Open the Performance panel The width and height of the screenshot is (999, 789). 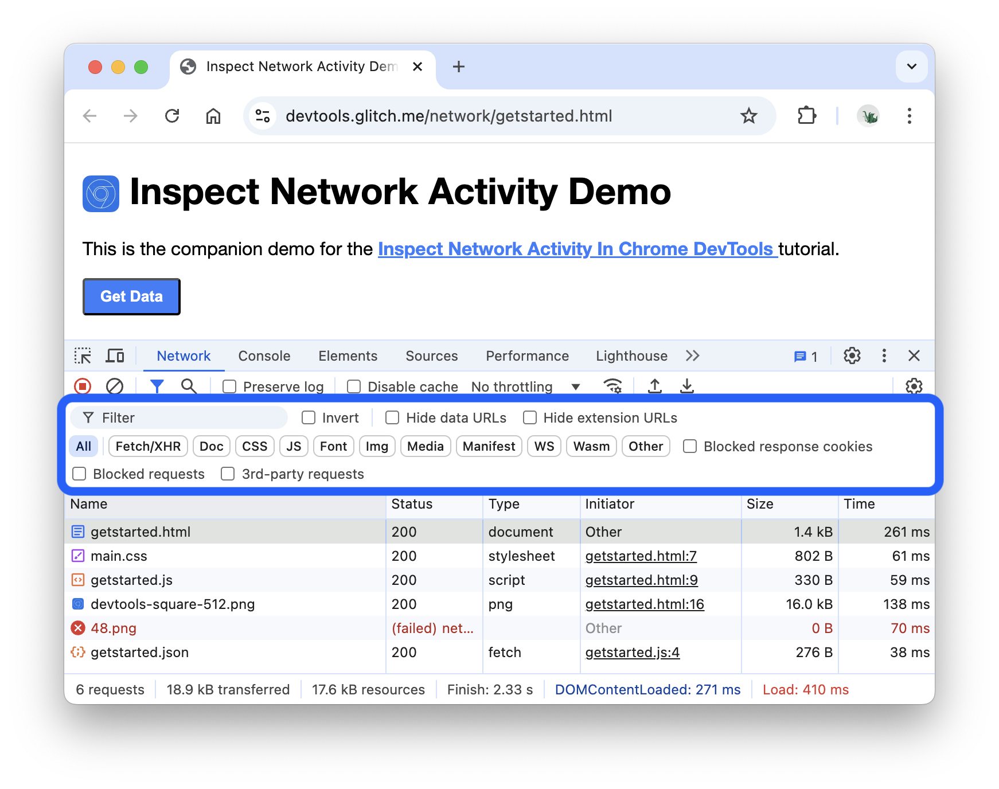click(526, 356)
